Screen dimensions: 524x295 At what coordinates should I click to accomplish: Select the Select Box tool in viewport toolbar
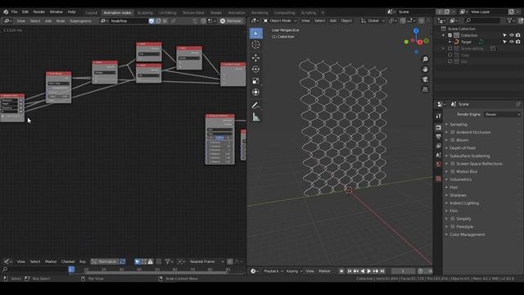click(x=255, y=34)
